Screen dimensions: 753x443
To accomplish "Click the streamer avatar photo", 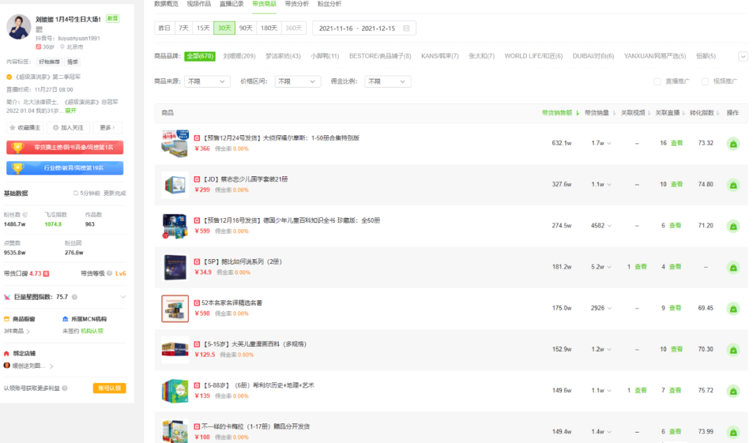I will [19, 27].
